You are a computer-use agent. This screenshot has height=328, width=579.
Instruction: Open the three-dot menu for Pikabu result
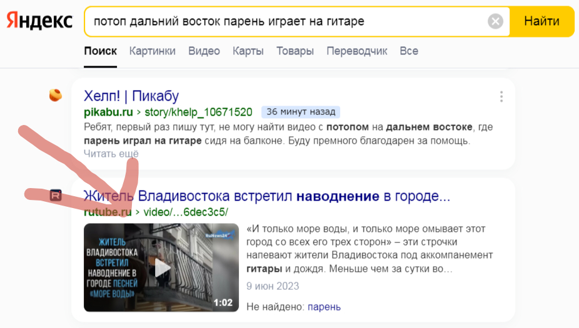pos(501,96)
